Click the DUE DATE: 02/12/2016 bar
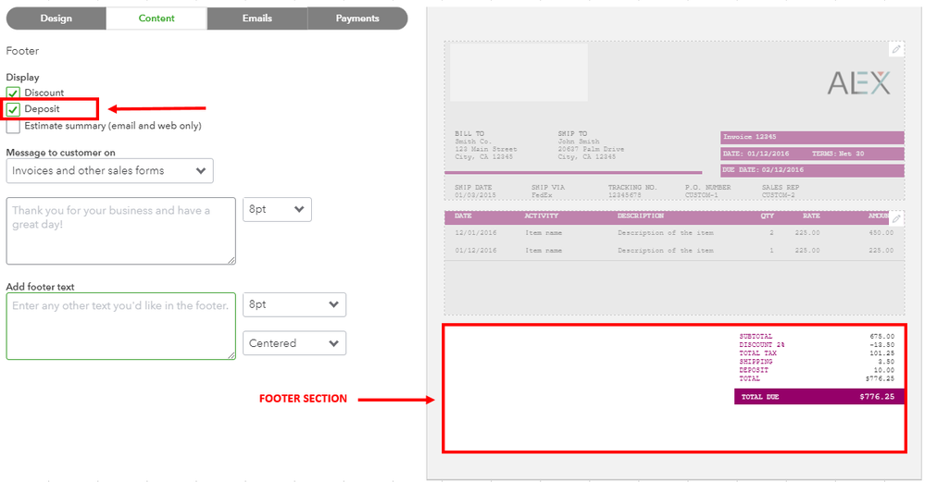The height and width of the screenshot is (482, 925). pyautogui.click(x=812, y=170)
